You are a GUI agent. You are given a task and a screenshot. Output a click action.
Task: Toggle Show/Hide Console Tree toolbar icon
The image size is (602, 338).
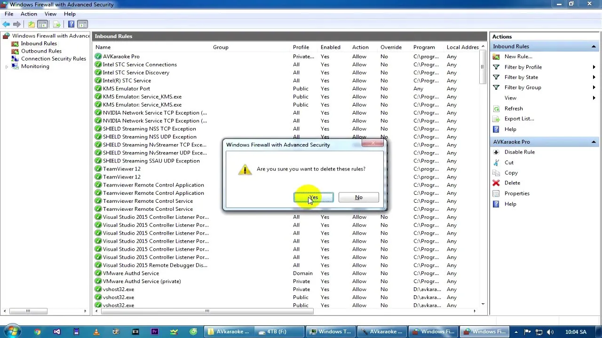(42, 24)
